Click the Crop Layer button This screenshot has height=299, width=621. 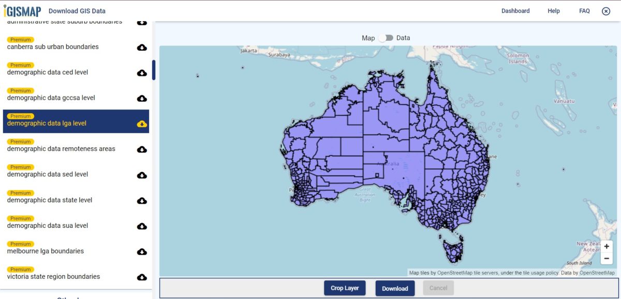[345, 288]
